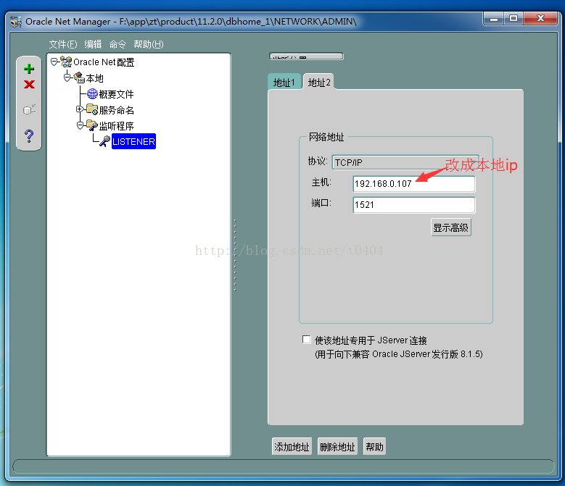Enable the JServer dedicated address checkbox
Screen dimensions: 565x486
coord(307,340)
